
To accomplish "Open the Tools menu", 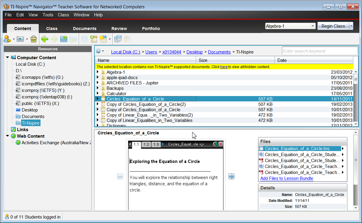I will click(48, 15).
